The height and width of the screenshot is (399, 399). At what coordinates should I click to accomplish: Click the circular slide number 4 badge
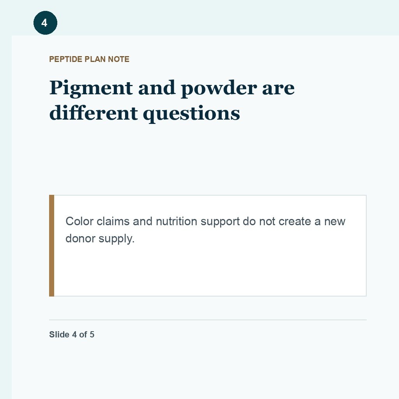[x=45, y=23]
